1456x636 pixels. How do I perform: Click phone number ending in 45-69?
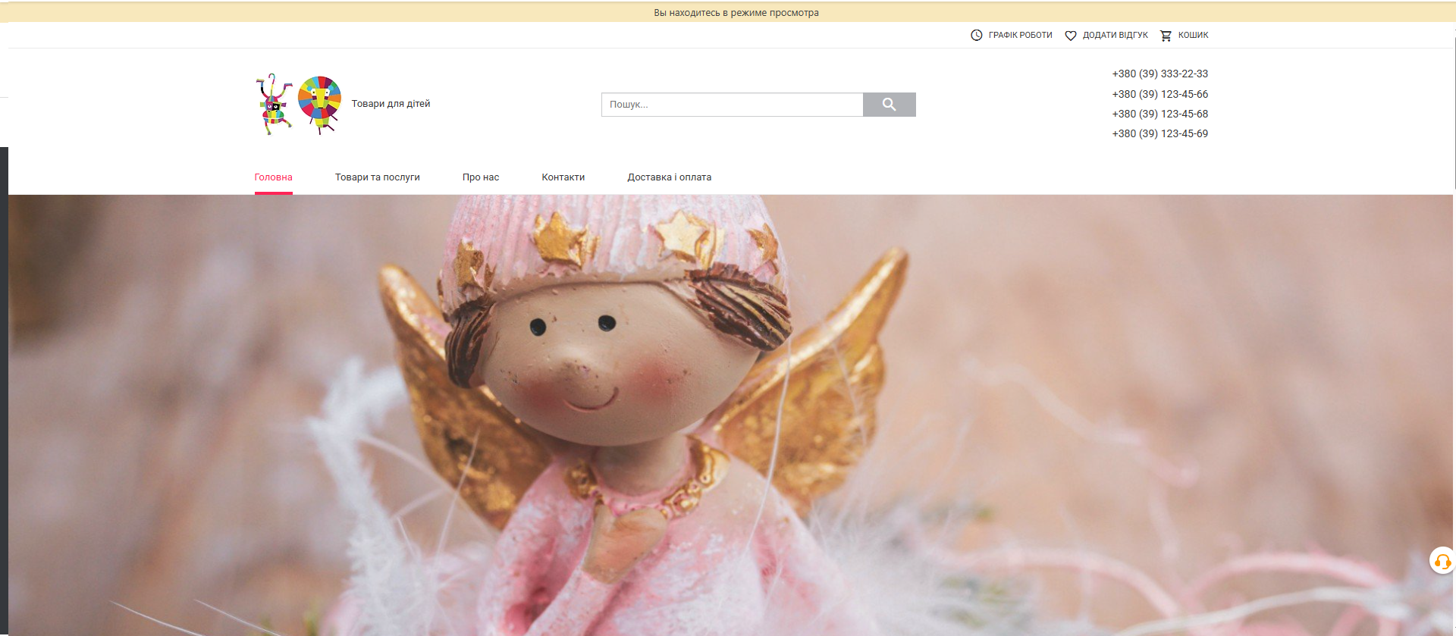[1159, 134]
